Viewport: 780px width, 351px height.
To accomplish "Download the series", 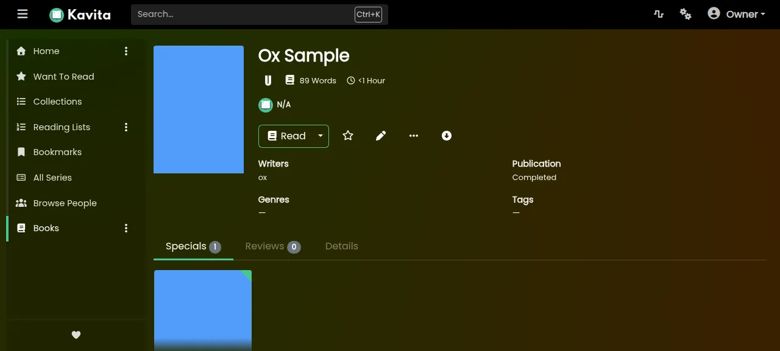I will (x=447, y=136).
